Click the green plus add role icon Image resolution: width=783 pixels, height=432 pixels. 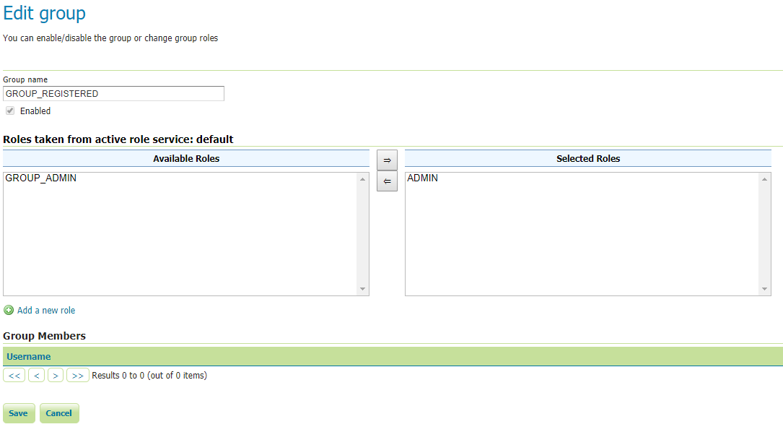(9, 311)
